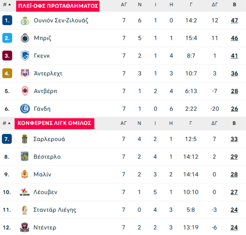
Task: Open the Βέστερλο team name link
Action: point(47,157)
